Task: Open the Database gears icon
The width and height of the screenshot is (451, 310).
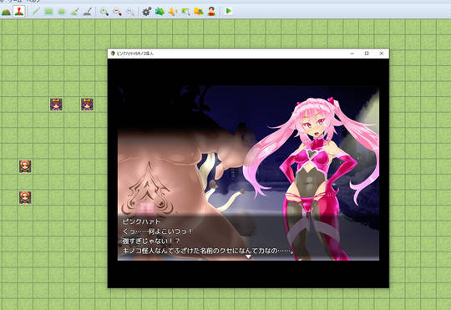Action: click(146, 12)
